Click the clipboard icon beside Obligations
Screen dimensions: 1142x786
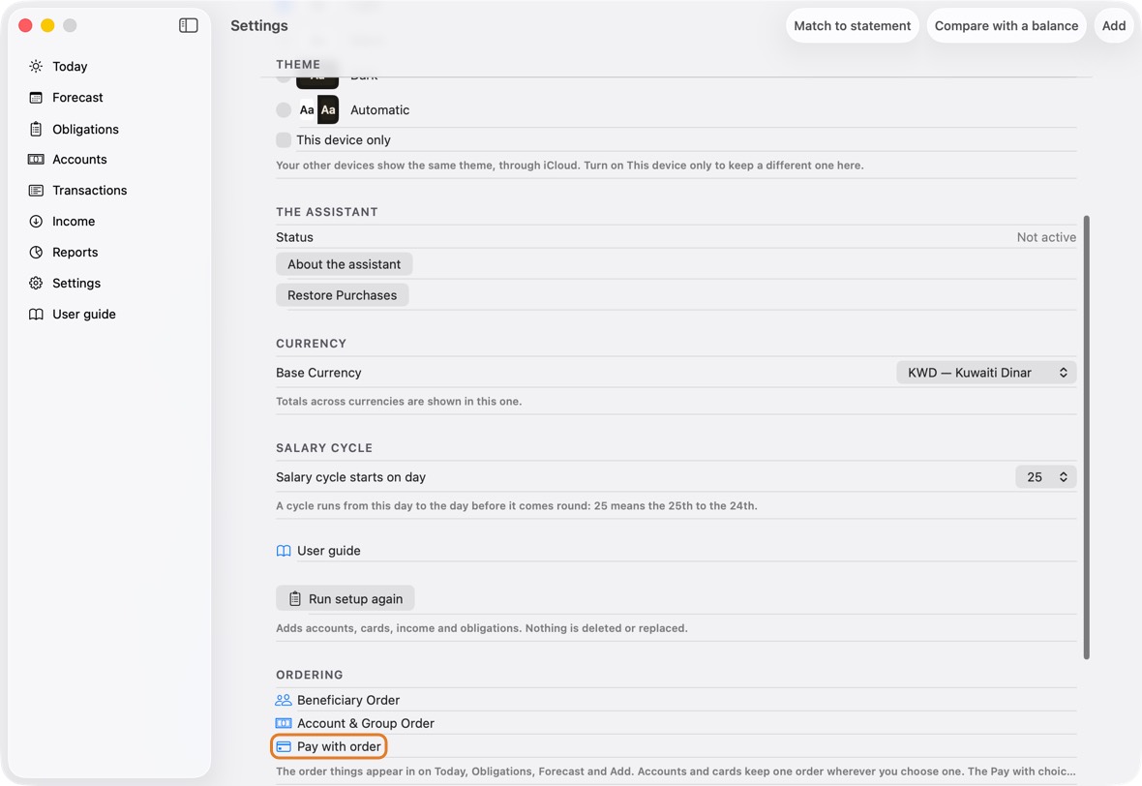click(x=36, y=129)
